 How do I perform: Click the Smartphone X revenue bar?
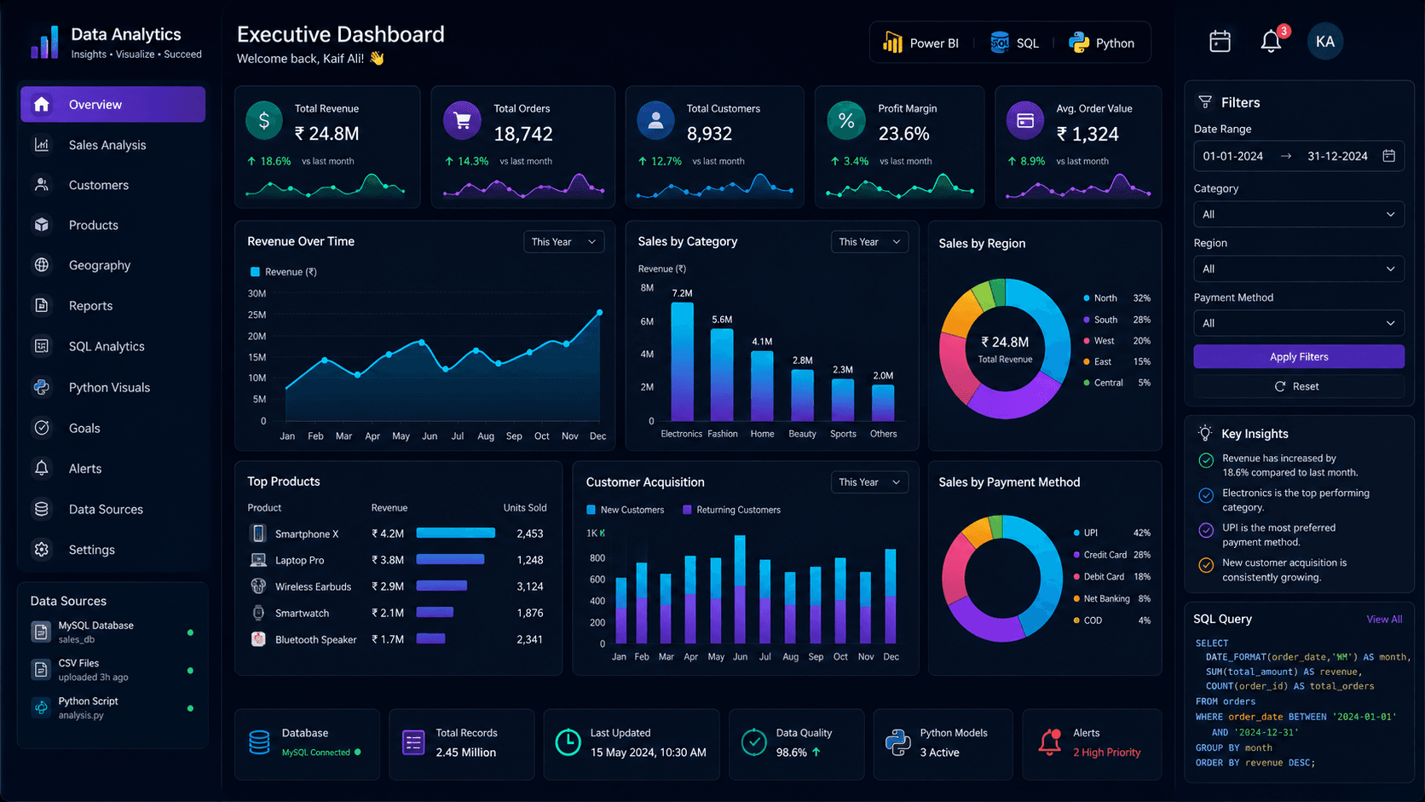(455, 534)
